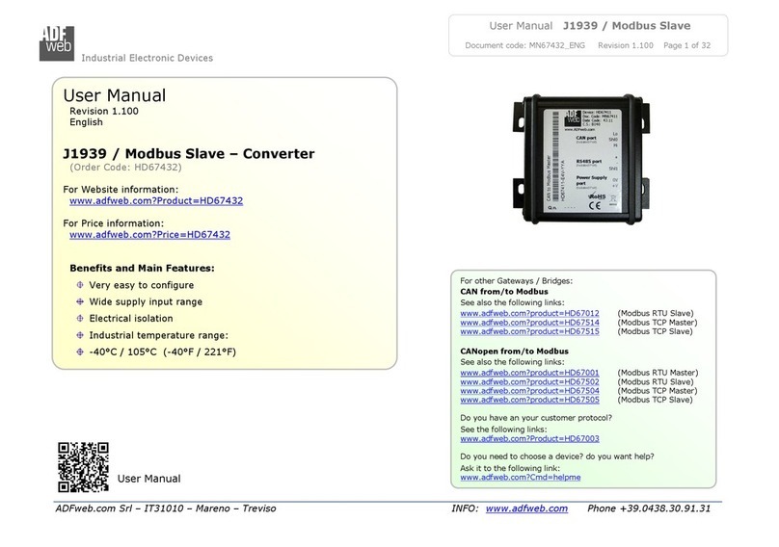The image size is (779, 547).
Task: Open the Product=HD67003 customer protocol link
Action: 529,439
